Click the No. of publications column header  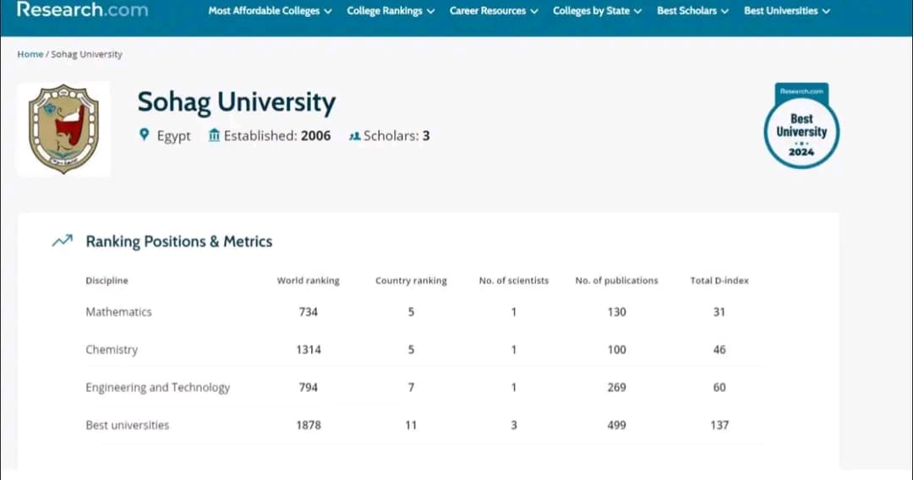tap(616, 281)
